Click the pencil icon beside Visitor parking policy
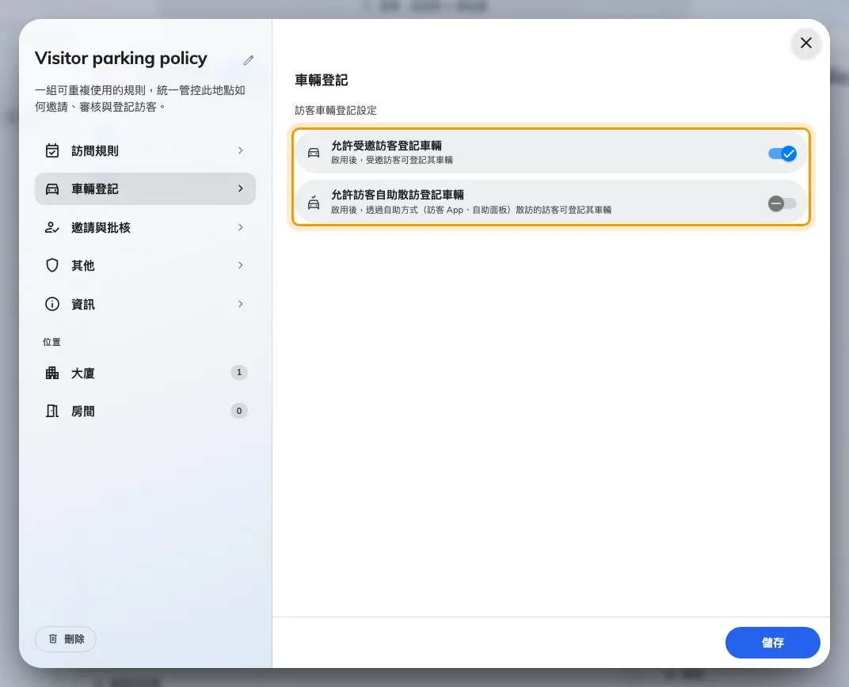 point(249,60)
